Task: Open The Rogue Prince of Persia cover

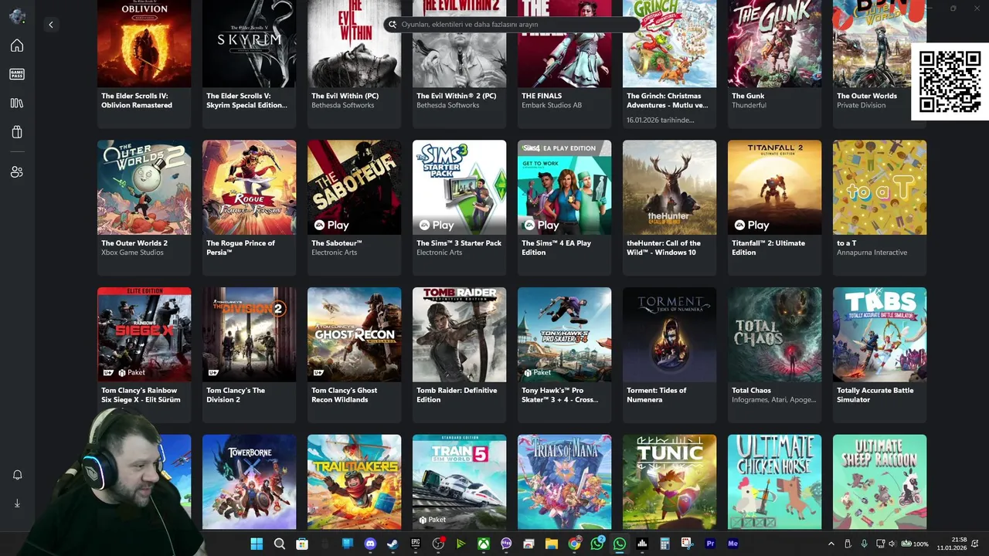Action: 249,187
